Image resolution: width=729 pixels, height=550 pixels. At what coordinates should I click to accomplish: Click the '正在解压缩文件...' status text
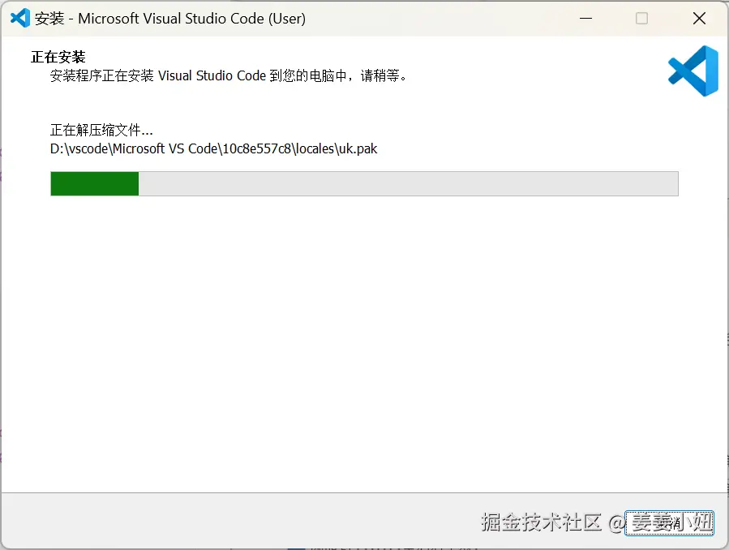[x=101, y=130]
